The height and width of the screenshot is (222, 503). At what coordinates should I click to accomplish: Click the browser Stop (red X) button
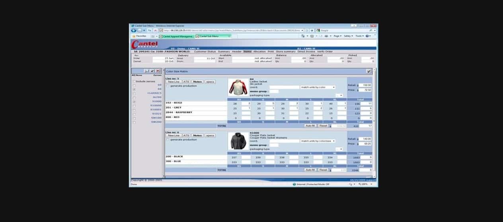pyautogui.click(x=155, y=30)
